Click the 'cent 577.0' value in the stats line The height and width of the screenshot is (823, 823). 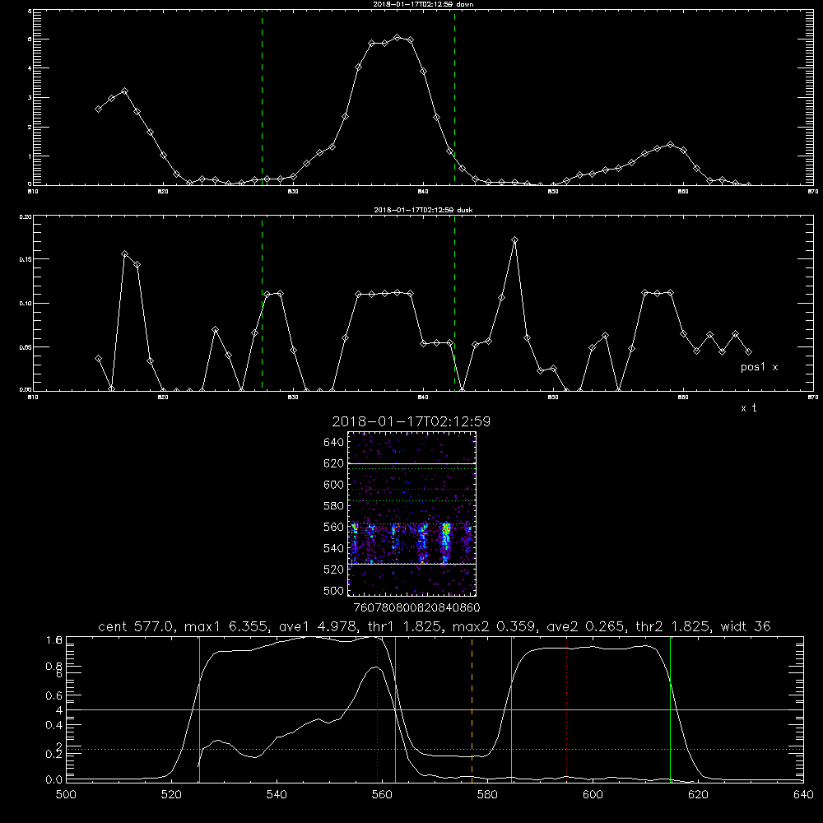click(x=134, y=626)
